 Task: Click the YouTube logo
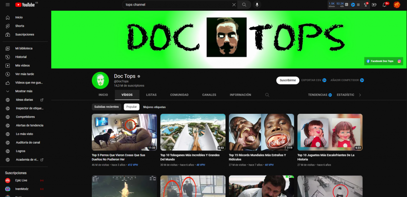[x=25, y=5]
